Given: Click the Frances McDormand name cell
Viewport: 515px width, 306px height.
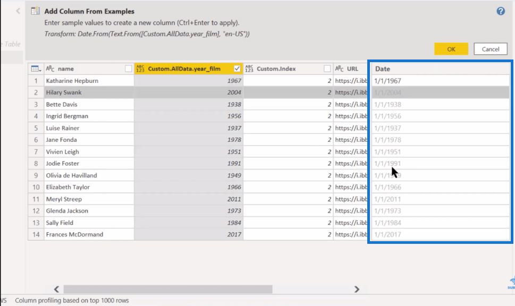Looking at the screenshot, I should tap(89, 234).
